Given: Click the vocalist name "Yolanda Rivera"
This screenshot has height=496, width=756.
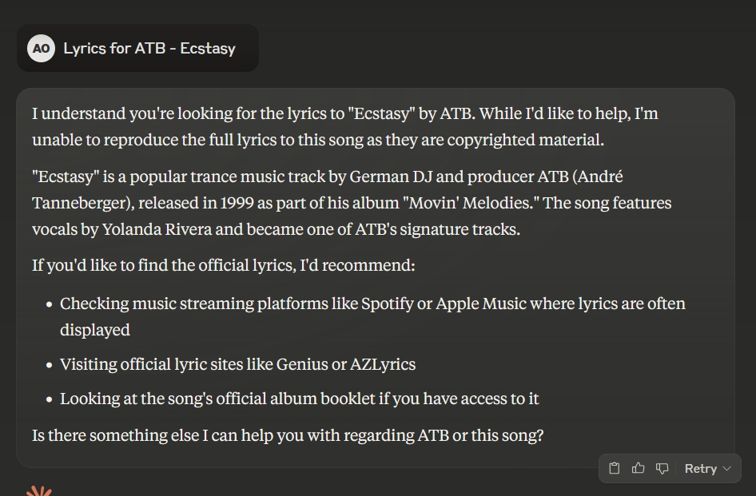Looking at the screenshot, I should 157,229.
